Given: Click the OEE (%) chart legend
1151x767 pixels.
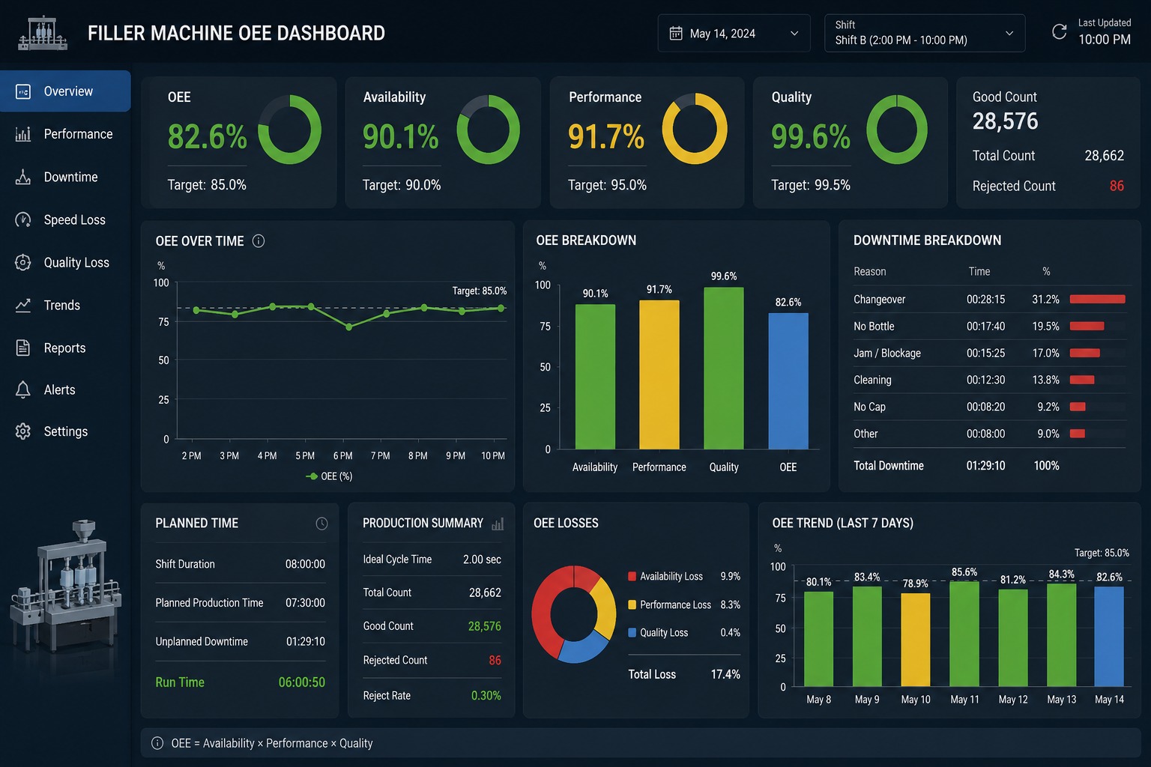Looking at the screenshot, I should tap(328, 476).
